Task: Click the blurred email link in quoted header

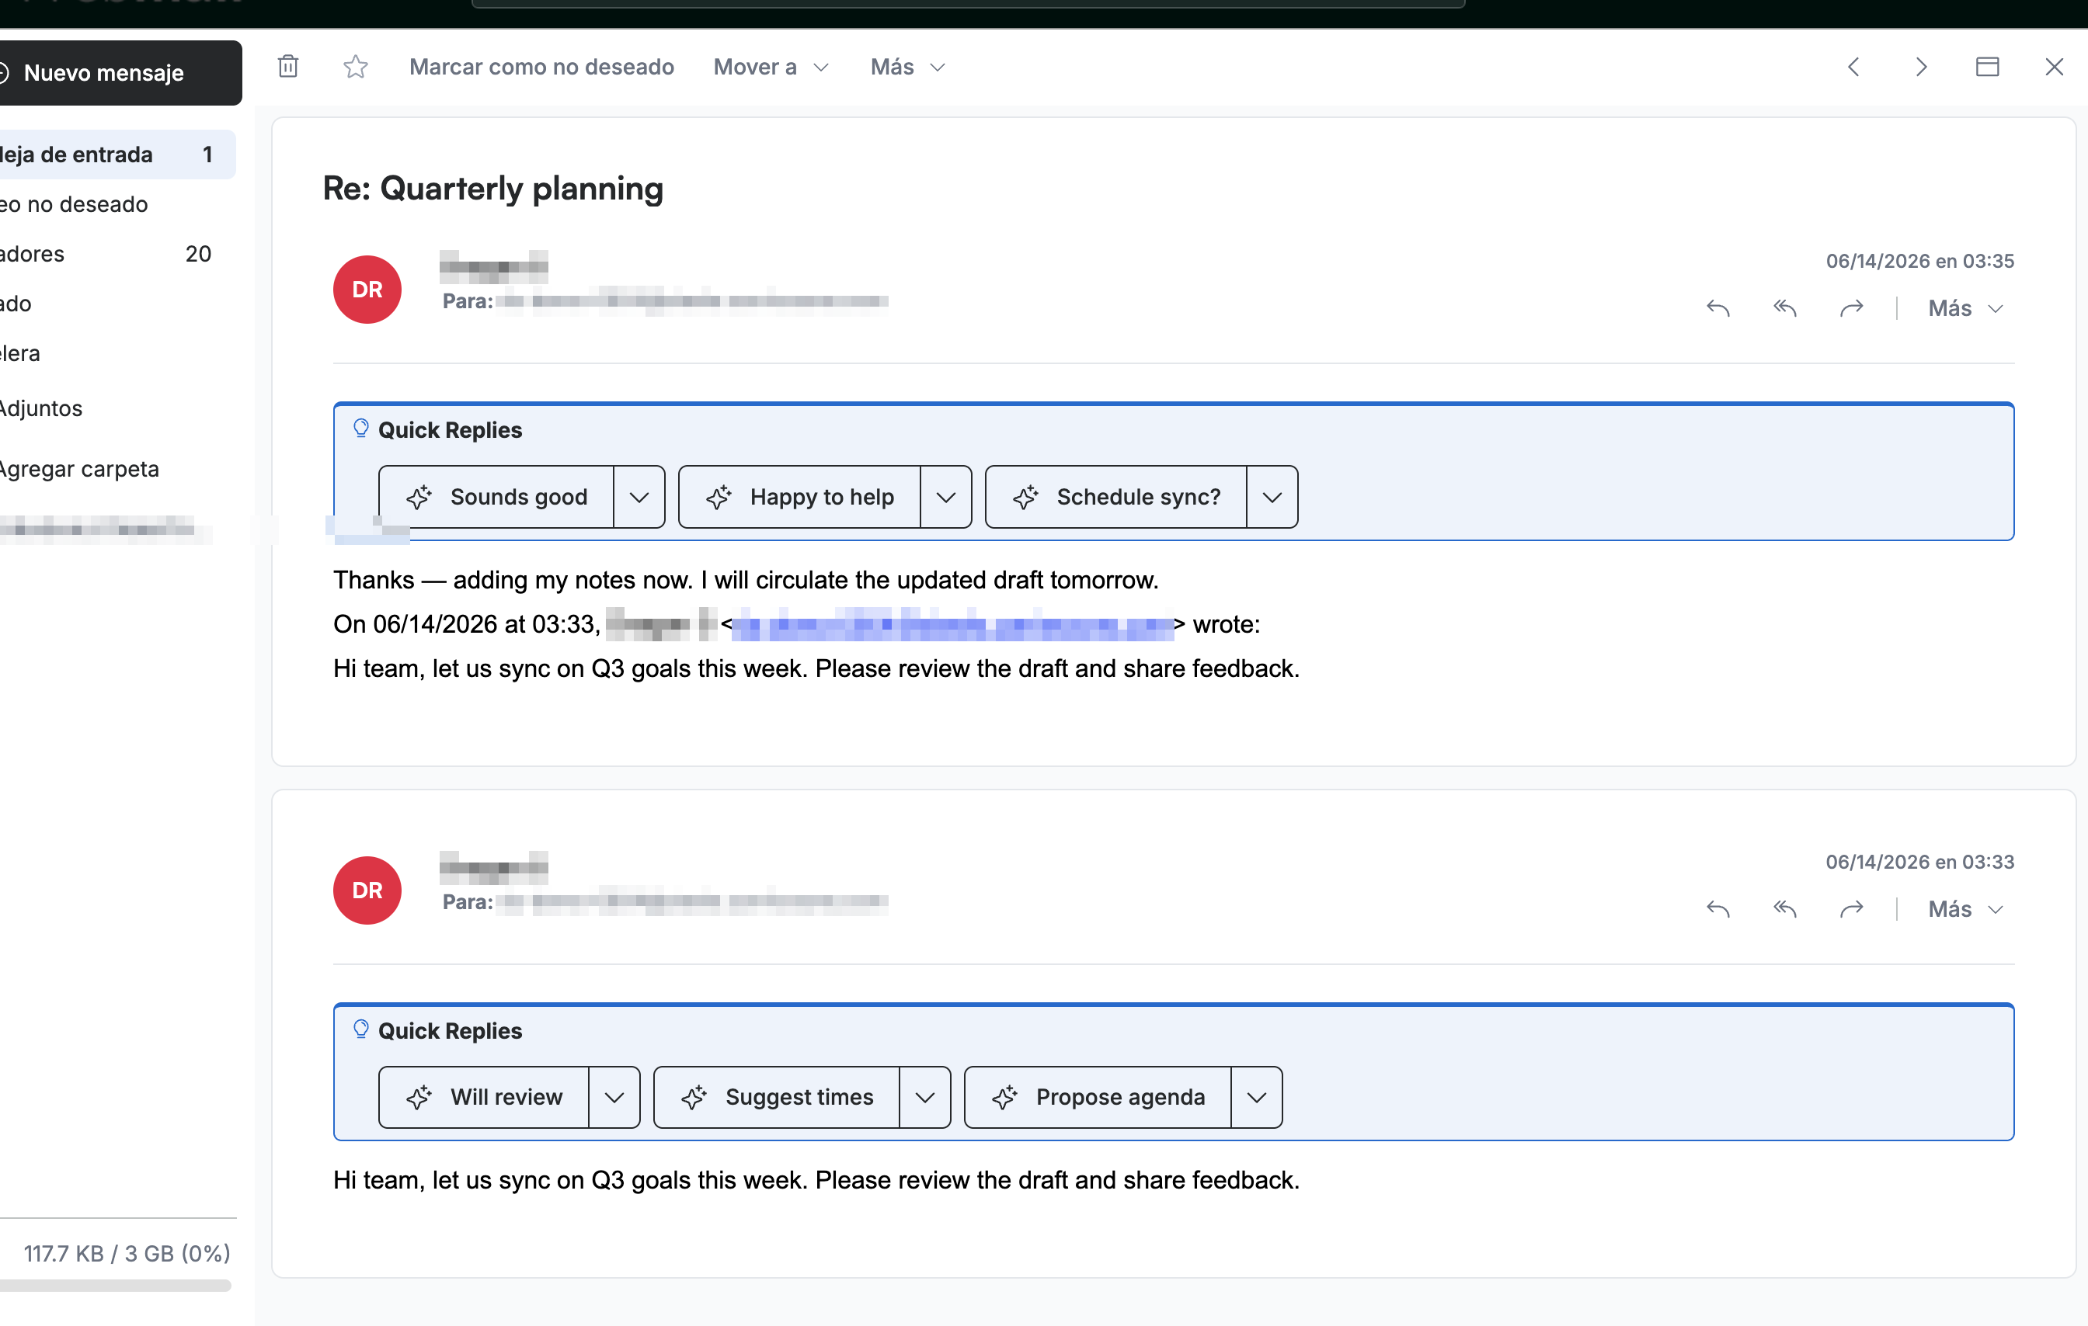Action: (x=952, y=624)
